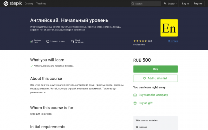Open Buy from the company link

[153, 95]
